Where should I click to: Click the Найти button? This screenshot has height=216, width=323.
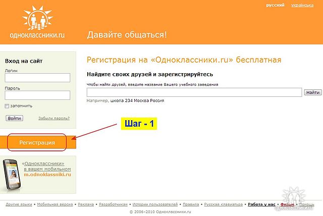[x=313, y=92]
